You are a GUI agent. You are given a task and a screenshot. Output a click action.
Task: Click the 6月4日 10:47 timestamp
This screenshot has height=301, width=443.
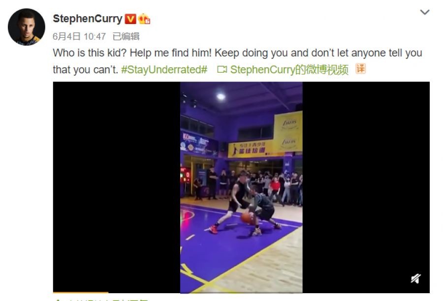[79, 36]
